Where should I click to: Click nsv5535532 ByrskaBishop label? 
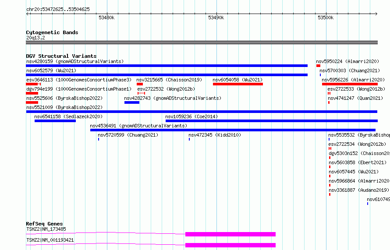[x=359, y=135]
